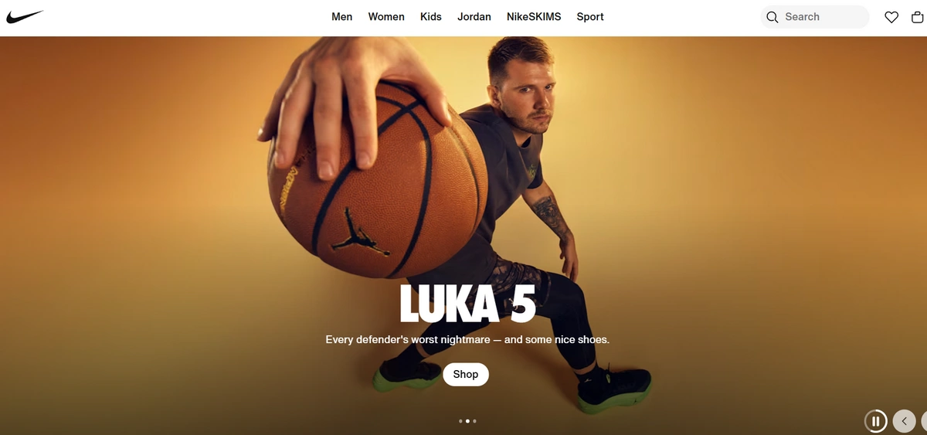Click the Jordan basketball in hero image
This screenshot has height=435, width=927.
pyautogui.click(x=377, y=179)
